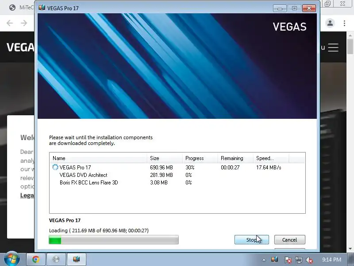Sort list by Remaining column
Image resolution: width=354 pixels, height=266 pixels.
(x=235, y=158)
